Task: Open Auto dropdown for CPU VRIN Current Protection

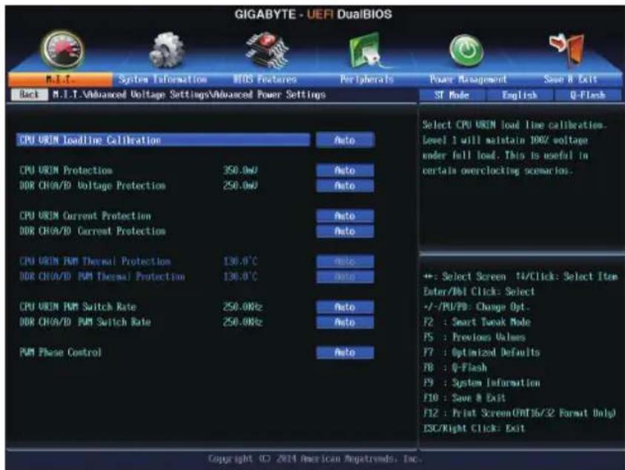Action: (x=345, y=216)
